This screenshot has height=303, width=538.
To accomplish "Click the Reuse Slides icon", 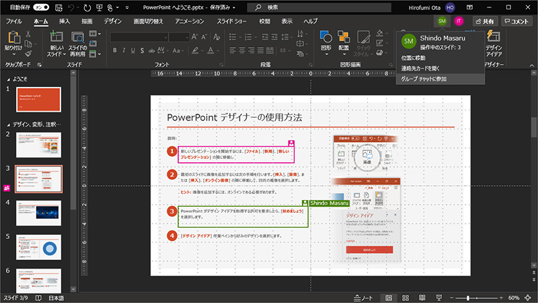I will pos(78,37).
